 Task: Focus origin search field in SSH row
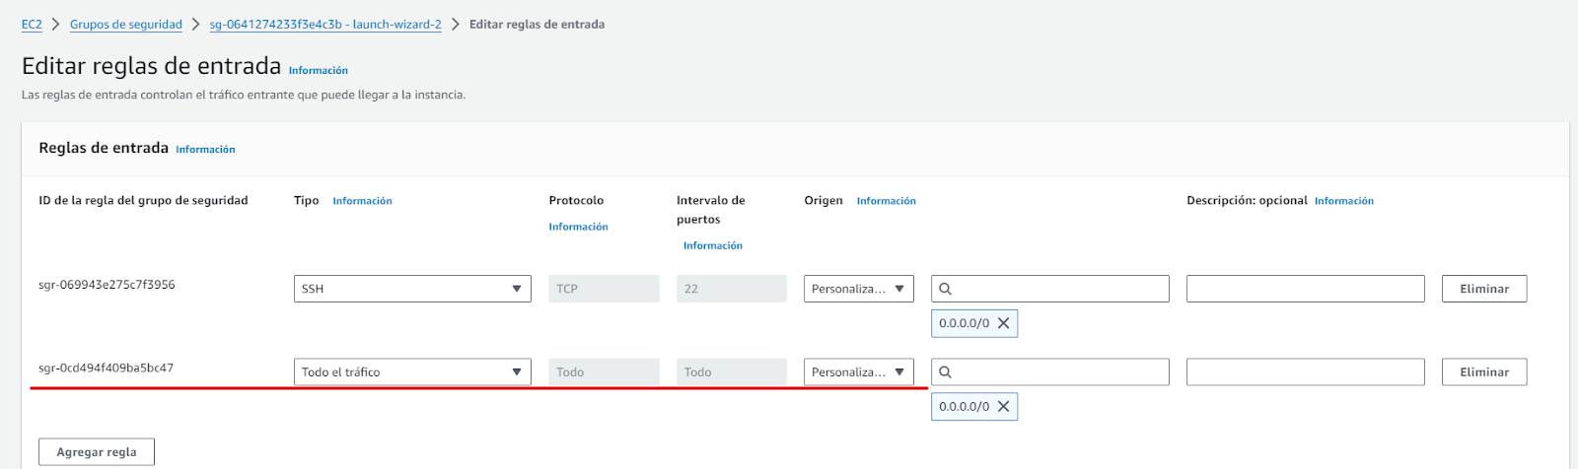[x=1050, y=289]
